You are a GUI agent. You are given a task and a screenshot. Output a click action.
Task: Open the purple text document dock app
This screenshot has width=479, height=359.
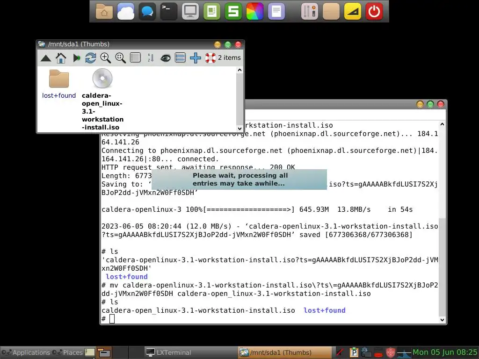276,11
